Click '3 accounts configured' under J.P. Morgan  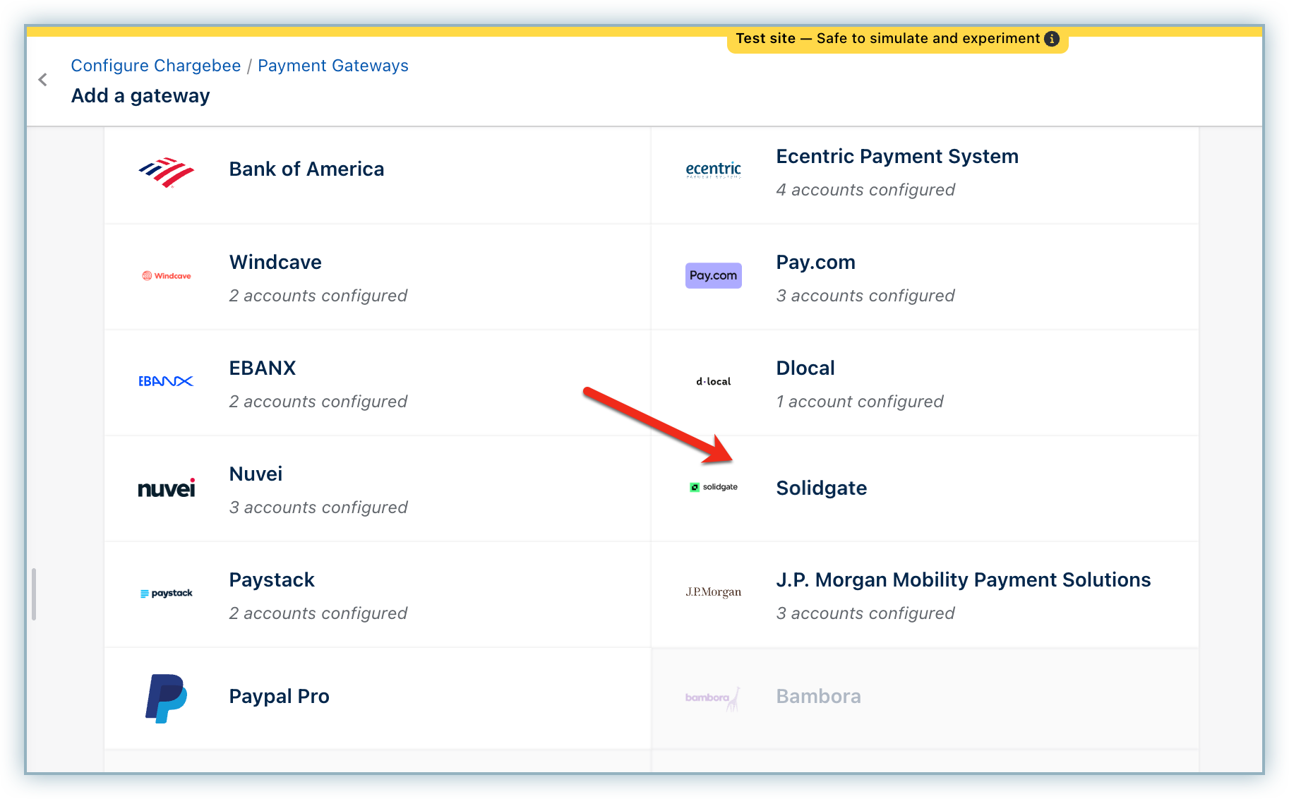click(865, 613)
